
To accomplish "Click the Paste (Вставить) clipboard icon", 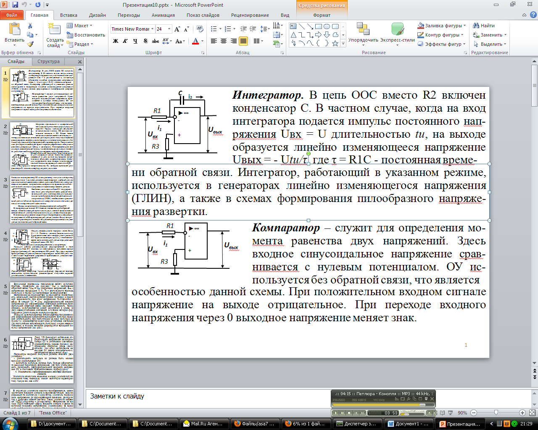I will tap(14, 29).
